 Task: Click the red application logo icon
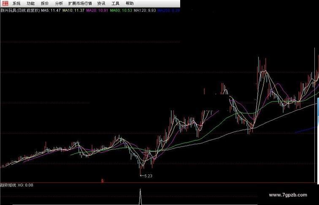[x=5, y=3]
